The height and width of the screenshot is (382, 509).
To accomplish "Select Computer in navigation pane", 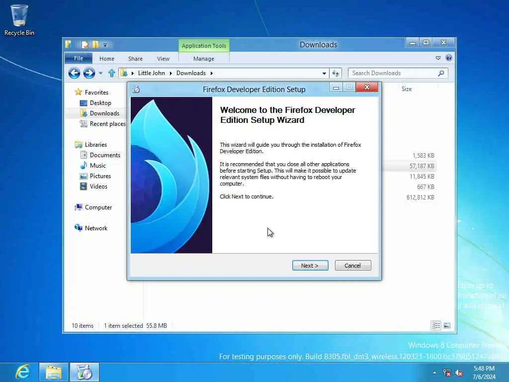I will pos(98,207).
